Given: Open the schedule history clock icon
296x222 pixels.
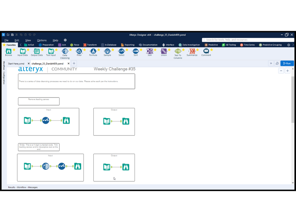Looking at the screenshot, I should pos(277,63).
